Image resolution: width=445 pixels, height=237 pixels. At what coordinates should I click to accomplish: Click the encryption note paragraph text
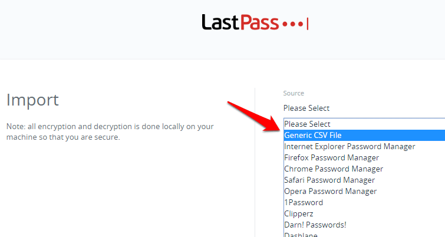click(x=110, y=131)
